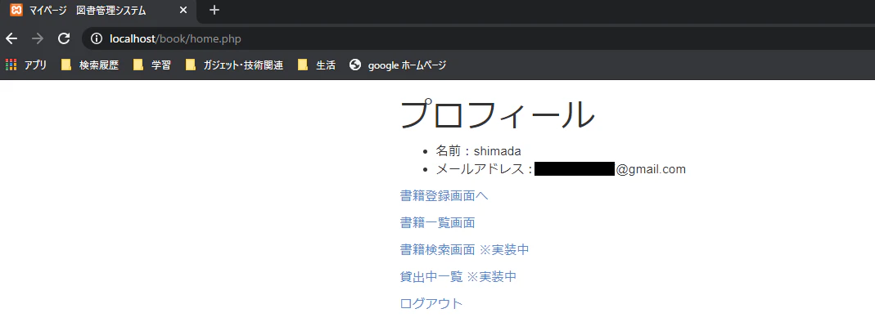Click the browser Forward arrow
This screenshot has width=875, height=331.
[x=38, y=38]
